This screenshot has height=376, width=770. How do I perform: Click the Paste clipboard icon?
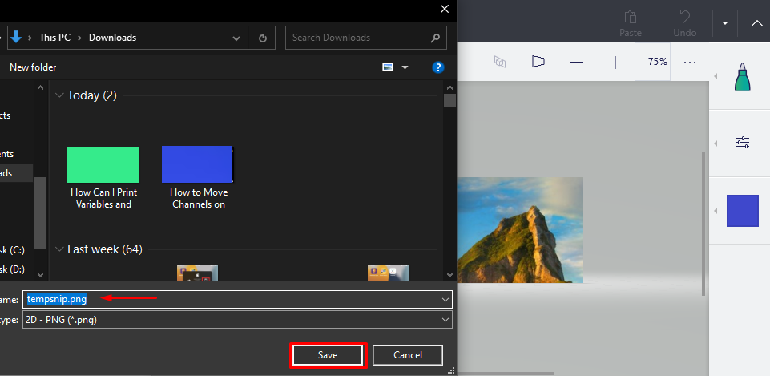pyautogui.click(x=631, y=18)
